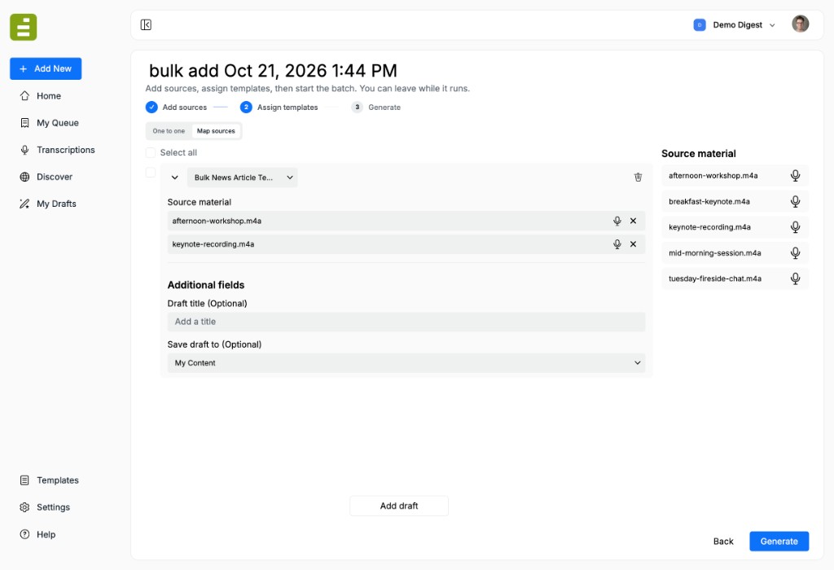The image size is (834, 570).
Task: Switch to the Map sources tab
Action: tap(216, 131)
